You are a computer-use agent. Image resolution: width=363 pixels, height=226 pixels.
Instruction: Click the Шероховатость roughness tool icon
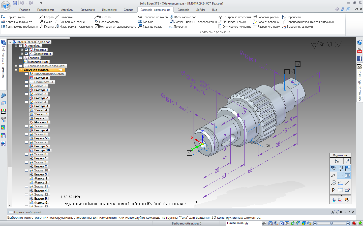point(96,22)
